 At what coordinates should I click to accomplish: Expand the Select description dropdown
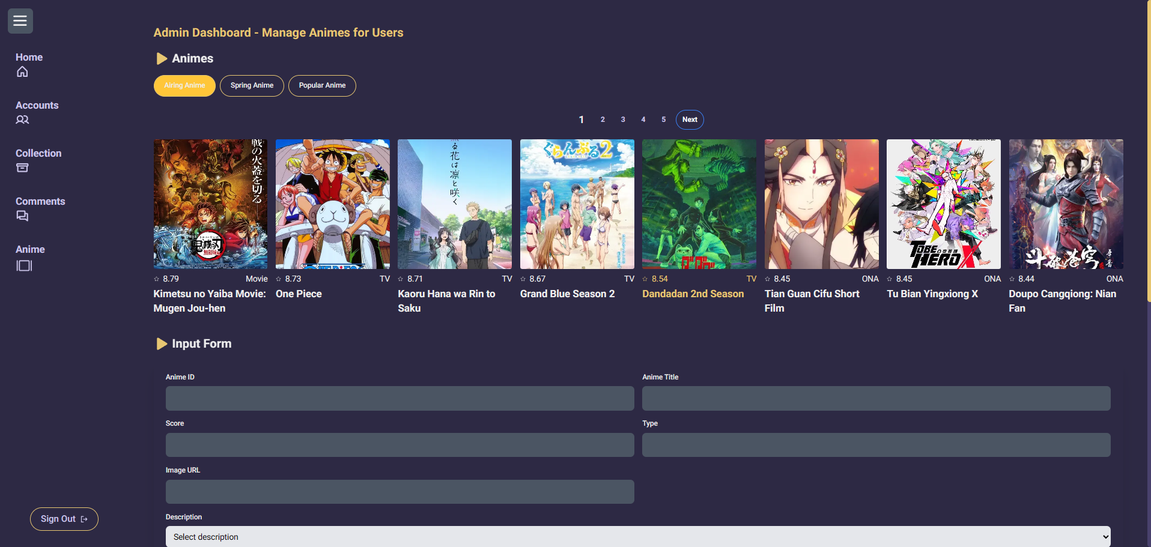point(638,537)
